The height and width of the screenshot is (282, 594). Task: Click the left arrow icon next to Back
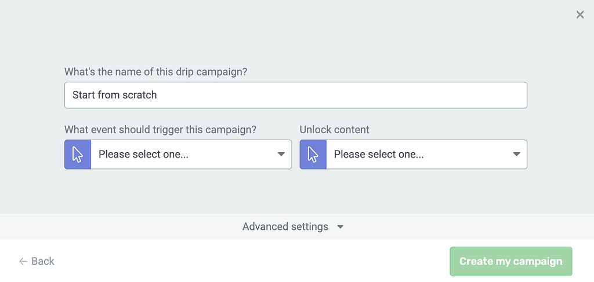point(23,261)
